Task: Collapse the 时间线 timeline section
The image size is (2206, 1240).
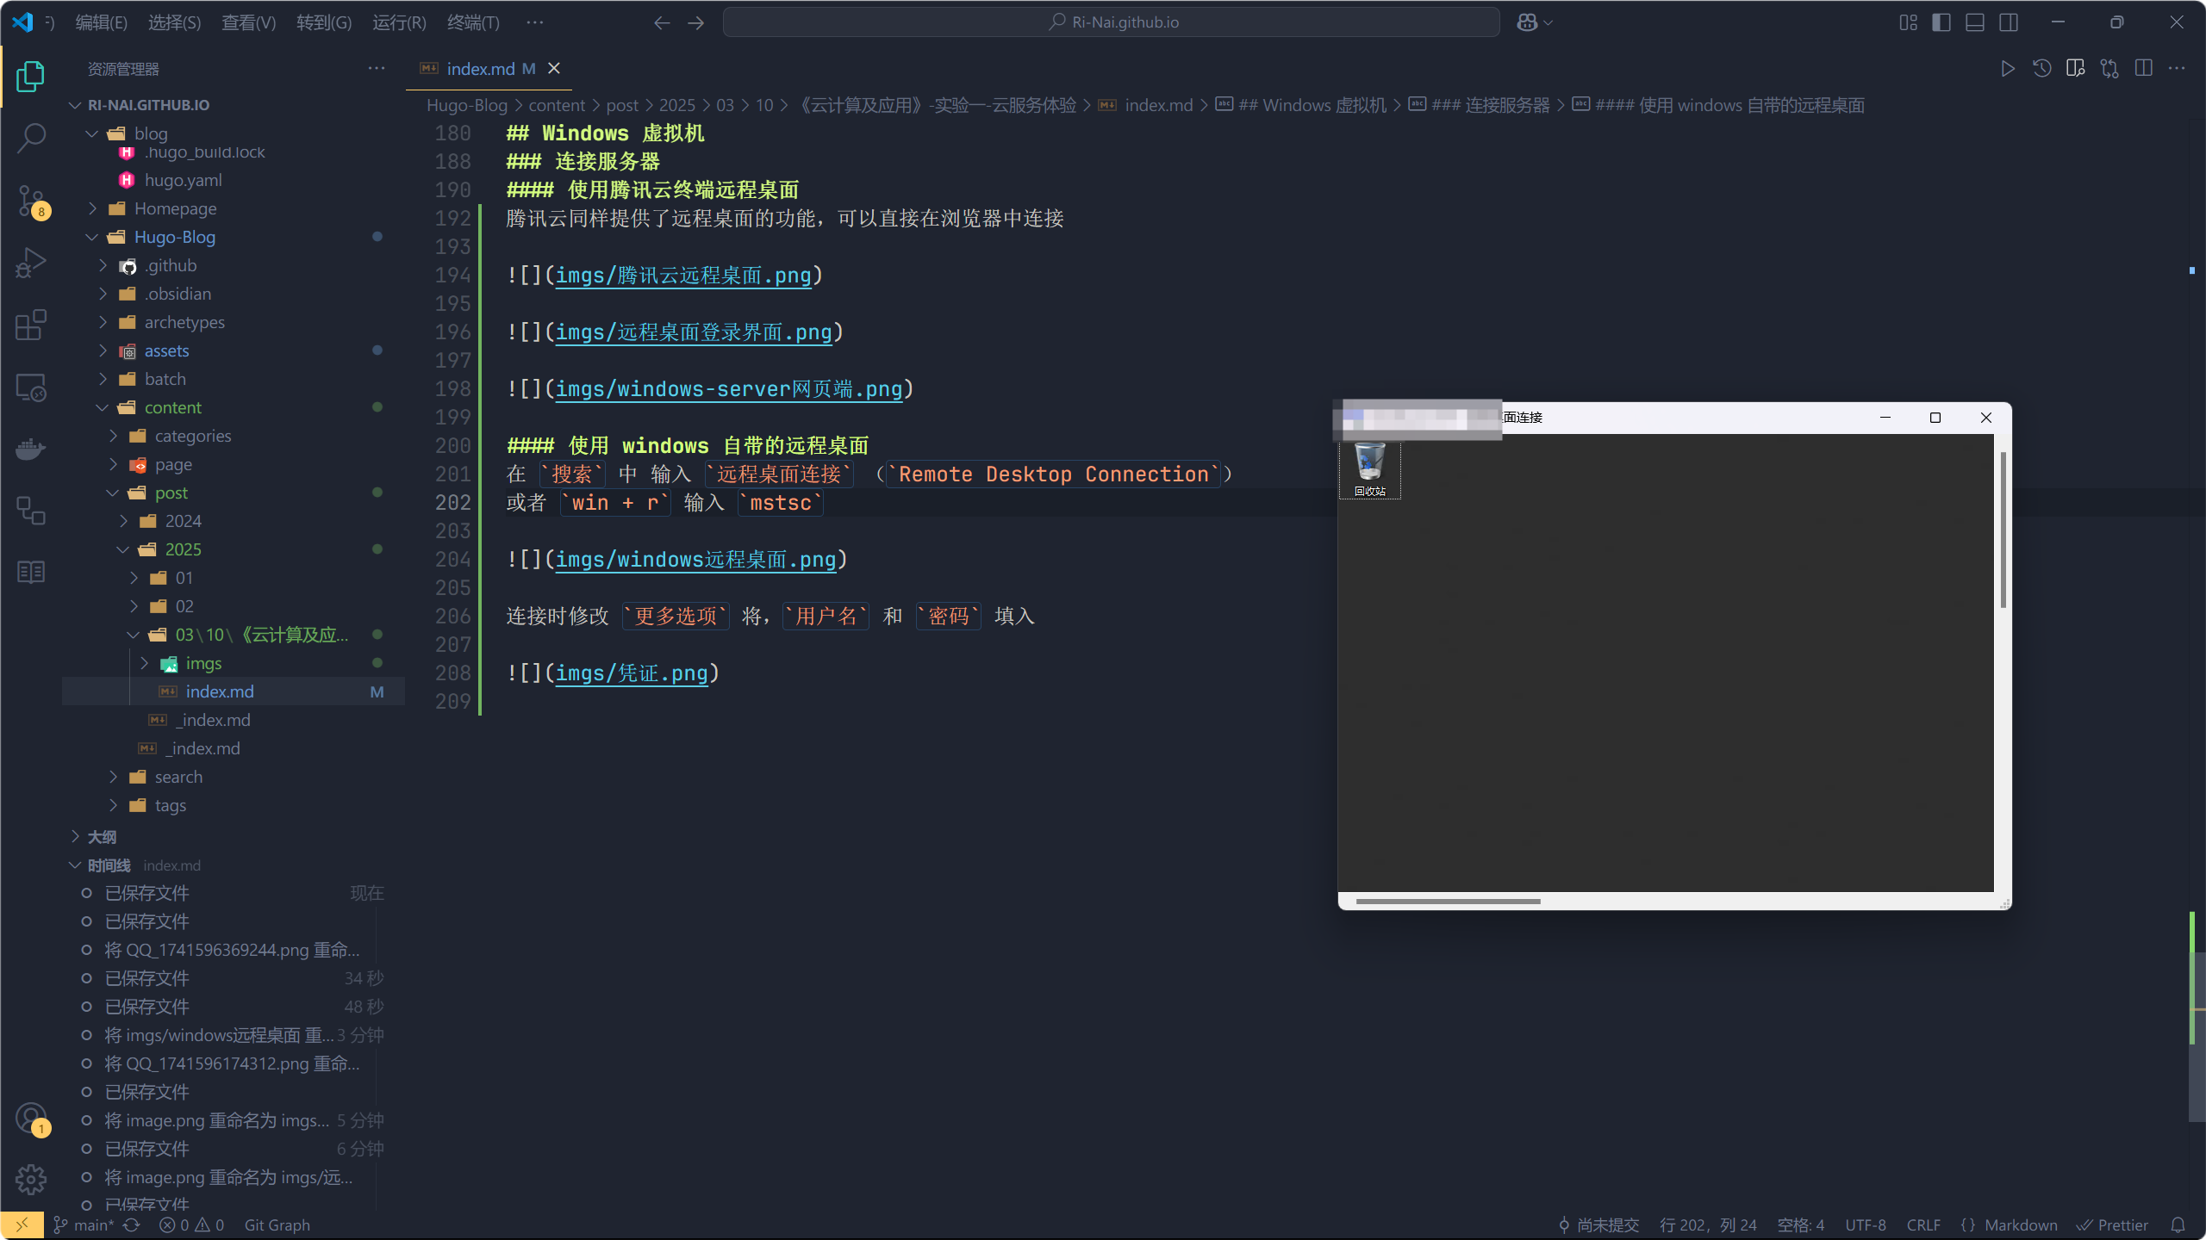Action: click(x=109, y=865)
